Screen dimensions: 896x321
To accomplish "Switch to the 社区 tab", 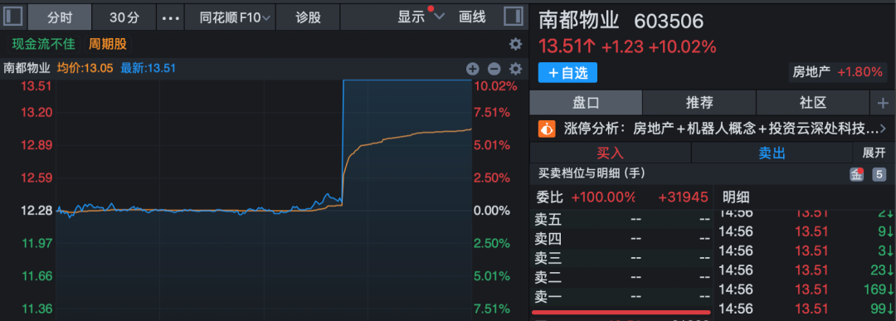I will tap(813, 104).
